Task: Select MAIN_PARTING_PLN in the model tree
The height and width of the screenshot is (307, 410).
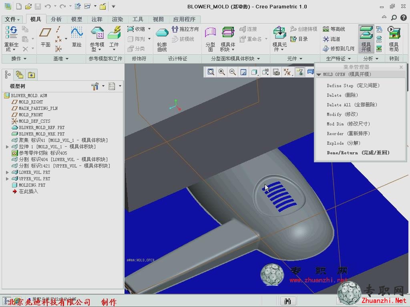Action: coord(38,108)
